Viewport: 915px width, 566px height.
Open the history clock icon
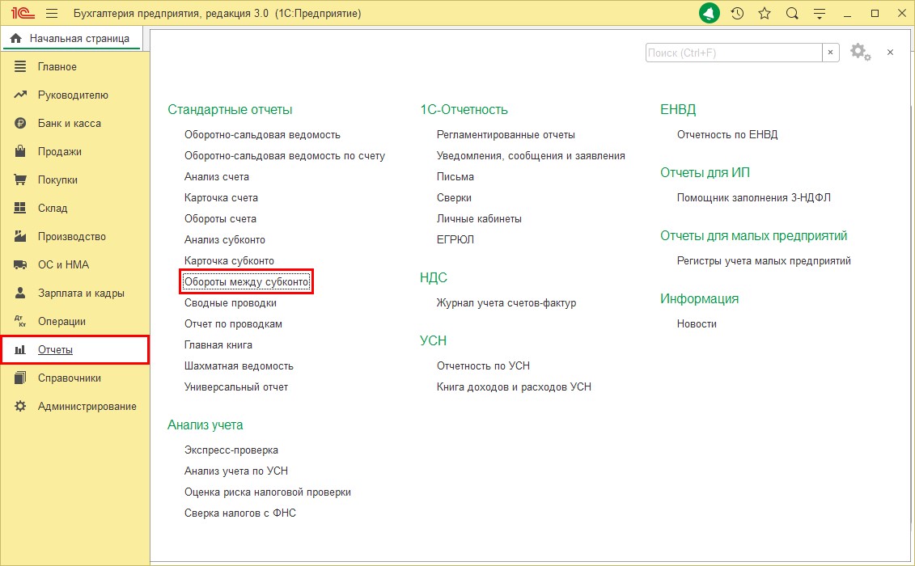pos(737,14)
